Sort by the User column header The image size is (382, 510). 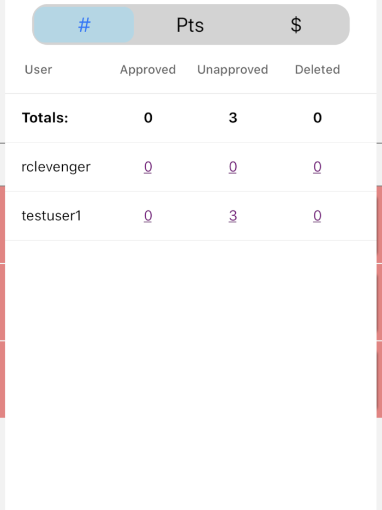click(38, 69)
